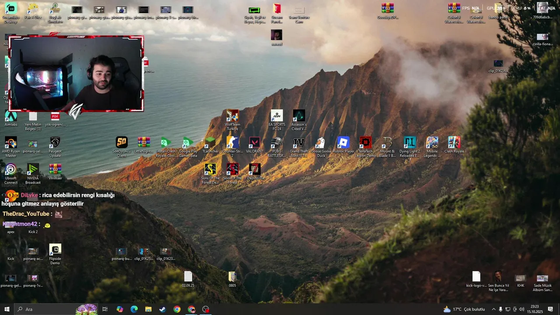Open Microsoft Edge from the taskbar
The image size is (560, 315).
134,309
